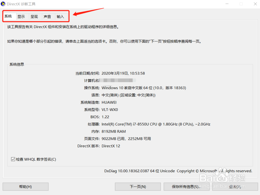This screenshot has width=260, height=195.
Task: Select the memory value 8192MB RAM
Action: click(x=114, y=132)
